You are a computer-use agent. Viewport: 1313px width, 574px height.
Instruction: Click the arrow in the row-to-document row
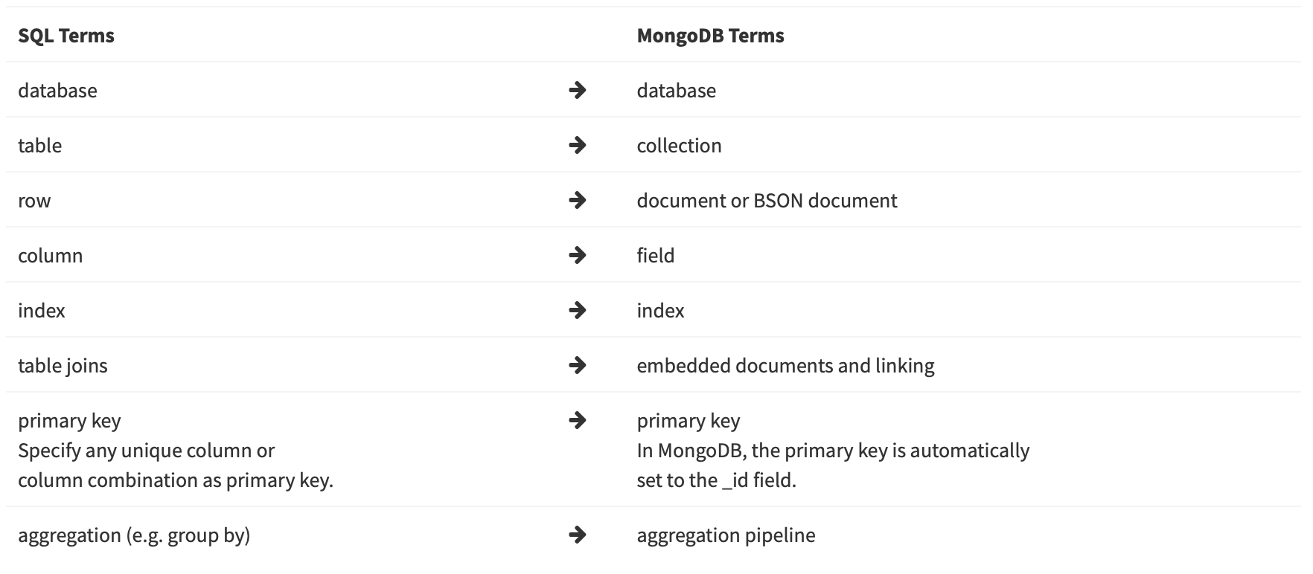[577, 200]
